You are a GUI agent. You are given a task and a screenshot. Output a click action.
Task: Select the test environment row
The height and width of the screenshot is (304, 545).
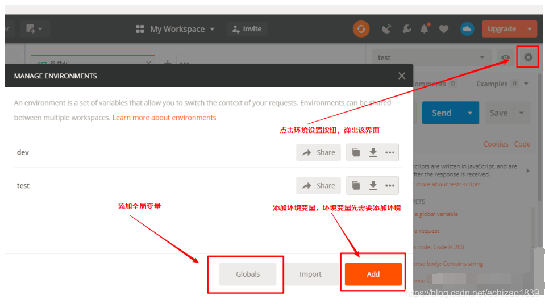click(x=207, y=186)
